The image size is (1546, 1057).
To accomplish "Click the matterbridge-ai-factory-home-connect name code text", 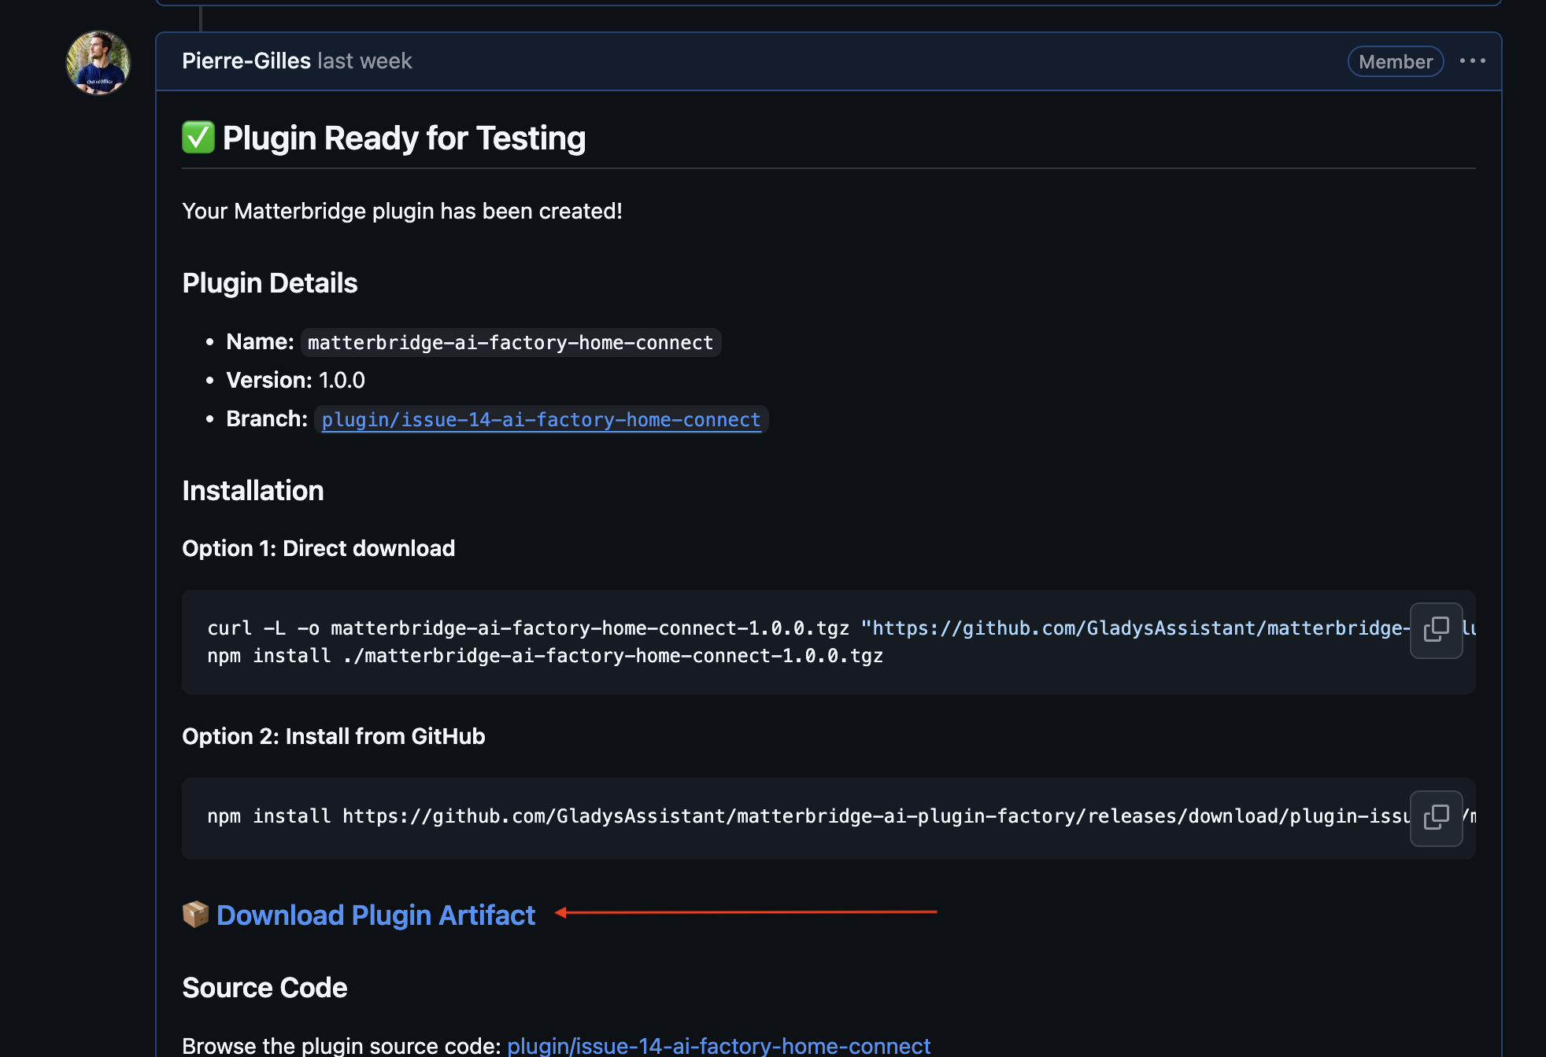I will tap(510, 342).
